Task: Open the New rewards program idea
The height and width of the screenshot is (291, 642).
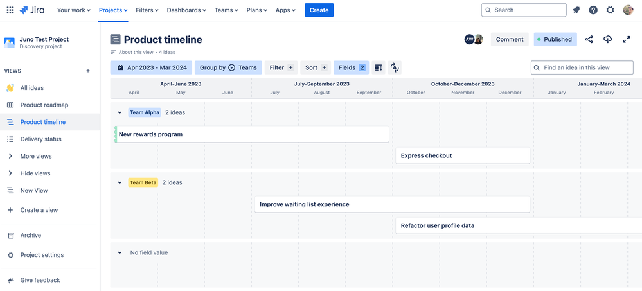Action: click(251, 134)
